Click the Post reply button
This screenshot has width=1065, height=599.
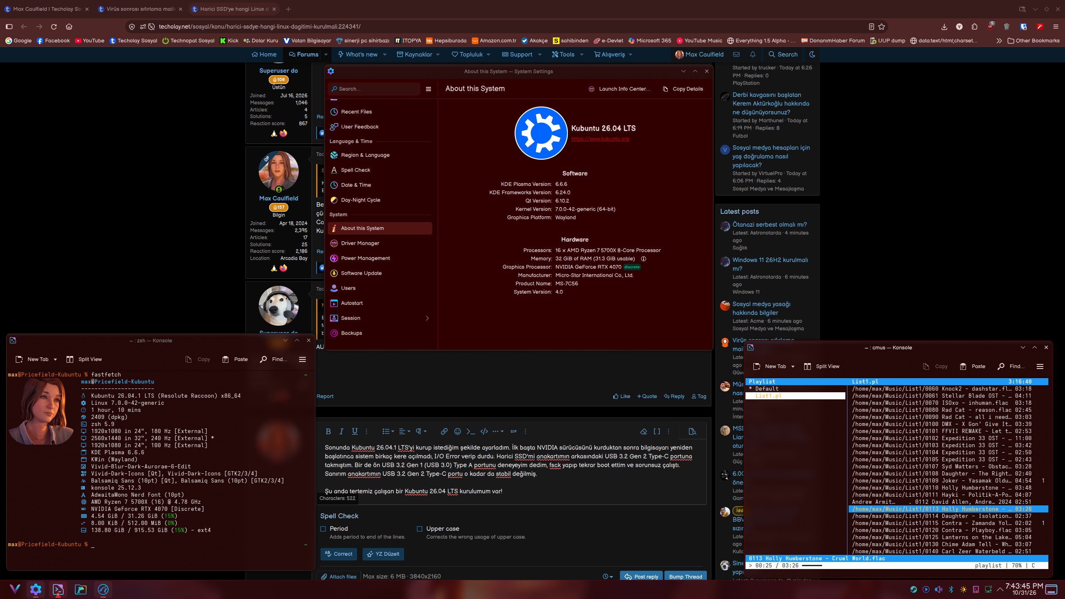coord(641,577)
